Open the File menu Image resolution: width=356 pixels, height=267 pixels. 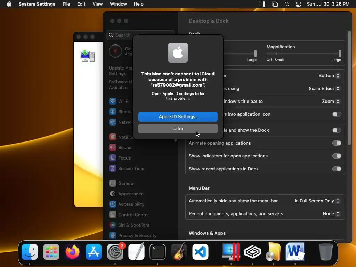66,4
